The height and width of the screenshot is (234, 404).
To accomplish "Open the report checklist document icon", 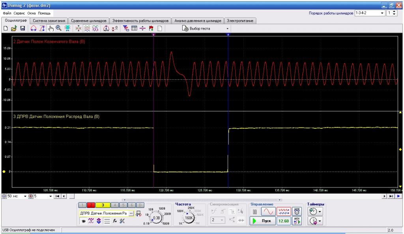I will 160,28.
